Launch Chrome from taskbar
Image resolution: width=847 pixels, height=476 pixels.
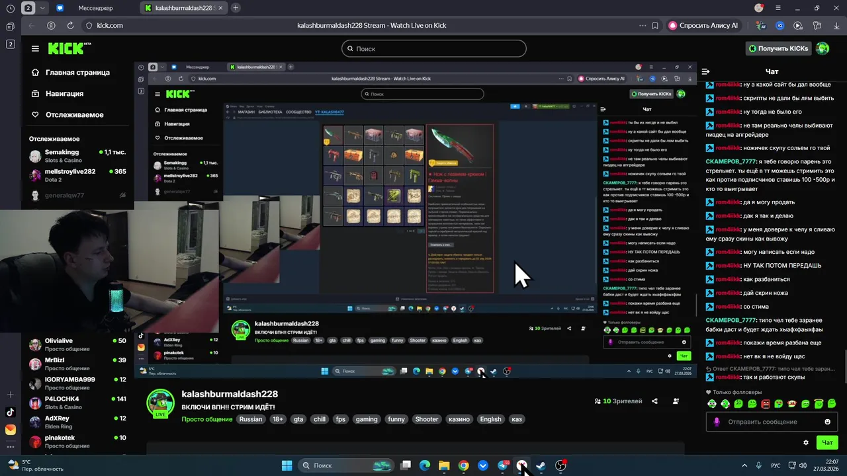(x=464, y=465)
